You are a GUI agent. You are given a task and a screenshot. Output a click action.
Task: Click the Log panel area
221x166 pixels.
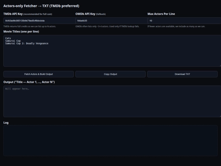click(x=110, y=141)
